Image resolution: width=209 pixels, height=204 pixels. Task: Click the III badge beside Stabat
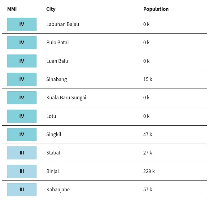point(22,153)
